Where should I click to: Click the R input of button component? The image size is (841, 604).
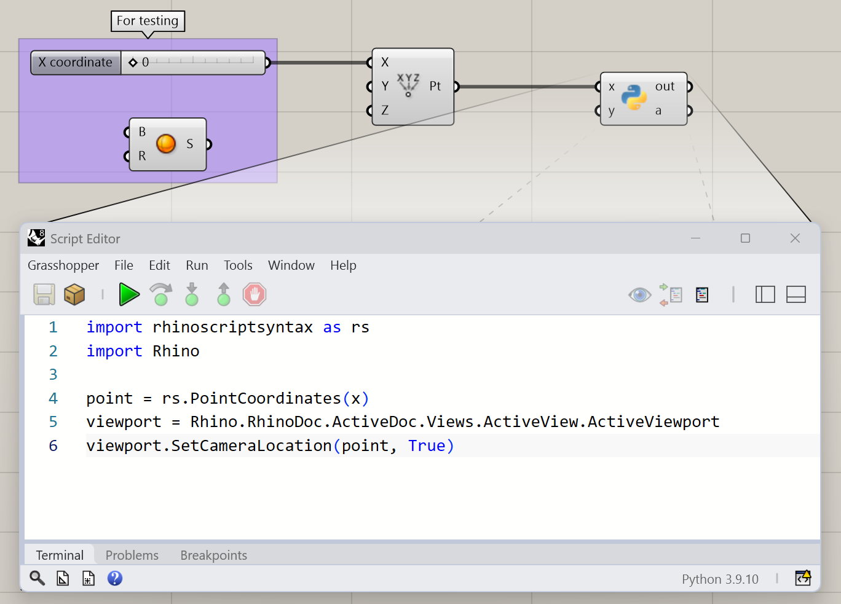(142, 156)
